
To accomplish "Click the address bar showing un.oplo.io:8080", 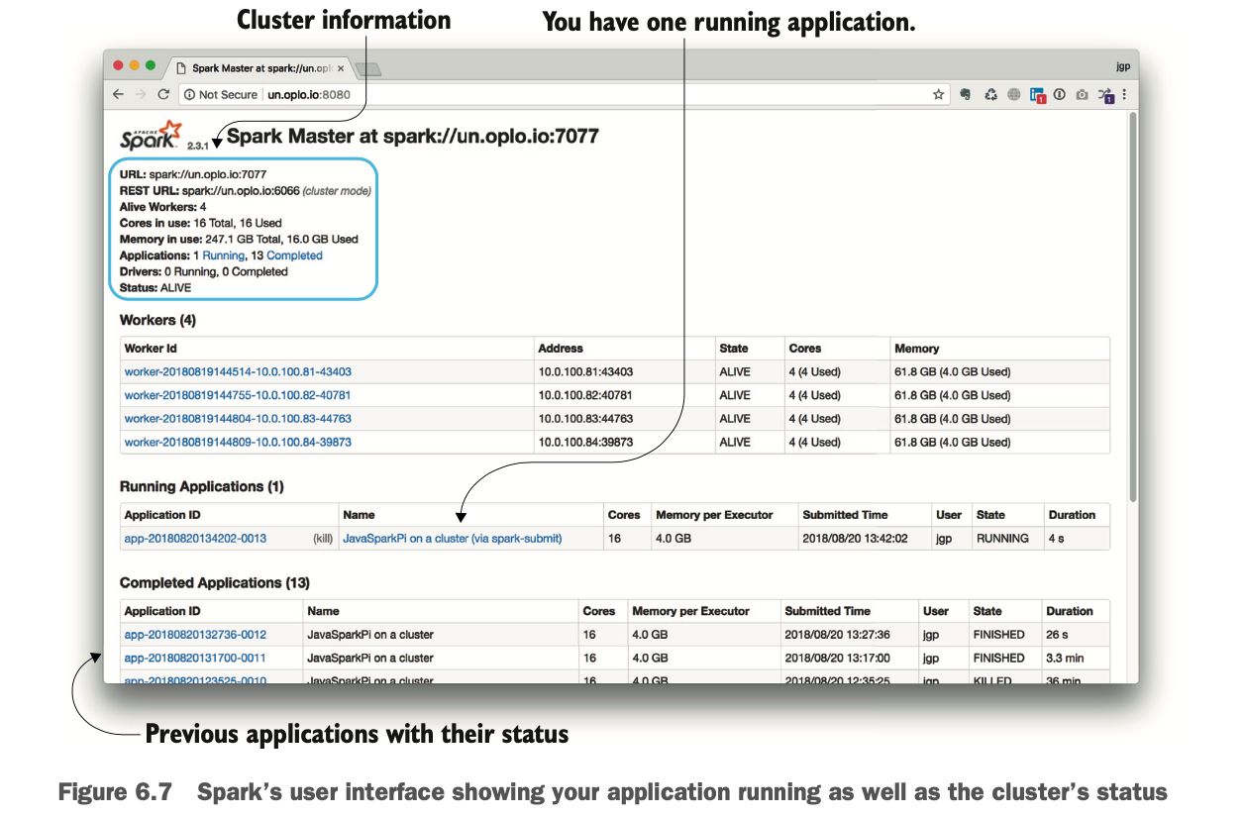I will pyautogui.click(x=565, y=94).
